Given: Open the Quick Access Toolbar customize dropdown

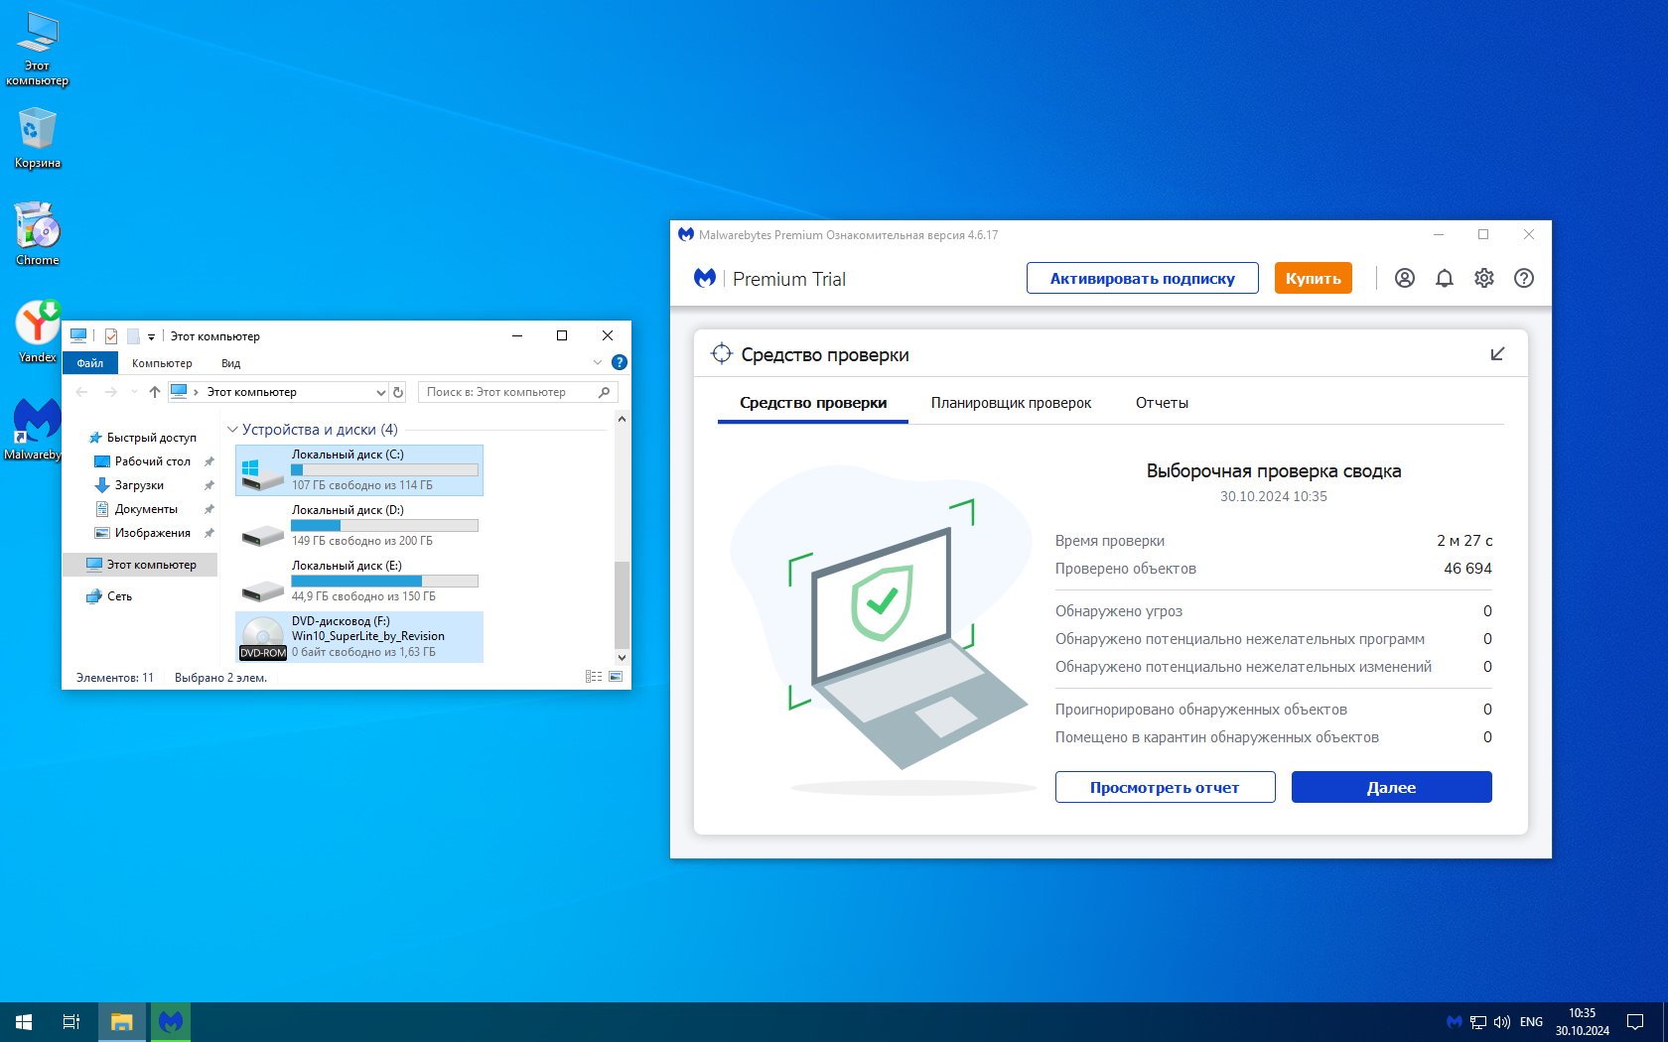Looking at the screenshot, I should (151, 337).
